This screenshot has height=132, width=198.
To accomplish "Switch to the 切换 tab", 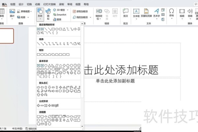I will pyautogui.click(x=29, y=4).
